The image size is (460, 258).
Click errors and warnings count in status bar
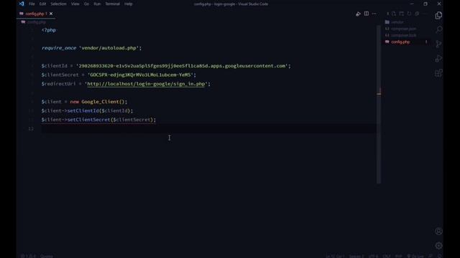[29, 256]
